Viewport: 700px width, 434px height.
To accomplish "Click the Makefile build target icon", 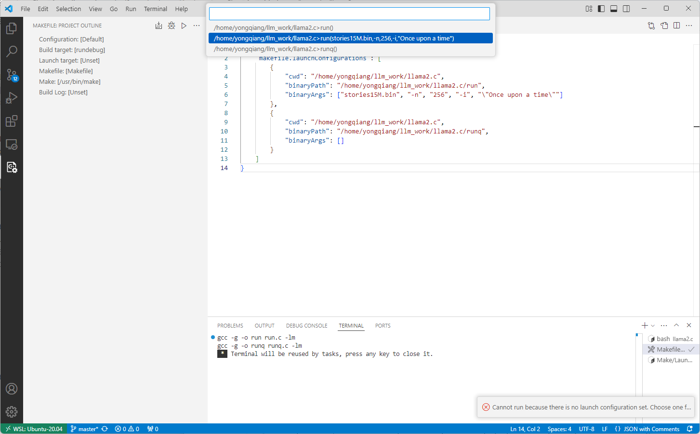I will [158, 26].
